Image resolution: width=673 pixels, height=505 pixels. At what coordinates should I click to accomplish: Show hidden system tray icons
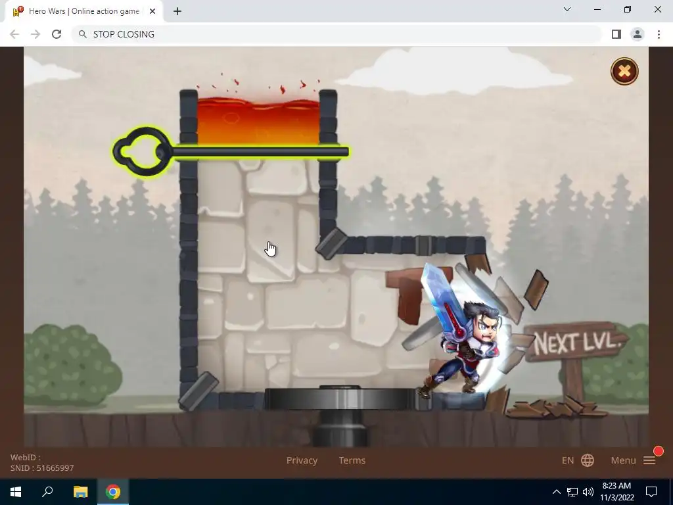pyautogui.click(x=556, y=492)
